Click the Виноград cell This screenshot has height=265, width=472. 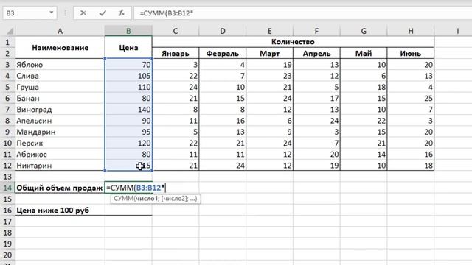[60, 110]
